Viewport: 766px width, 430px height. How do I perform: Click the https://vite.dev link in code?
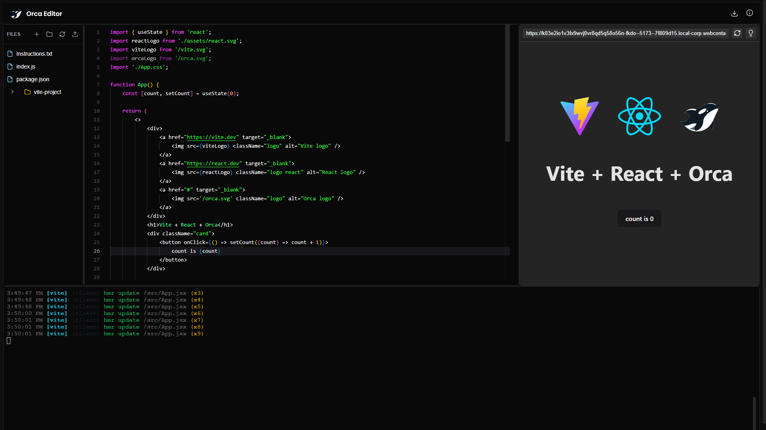click(x=211, y=137)
